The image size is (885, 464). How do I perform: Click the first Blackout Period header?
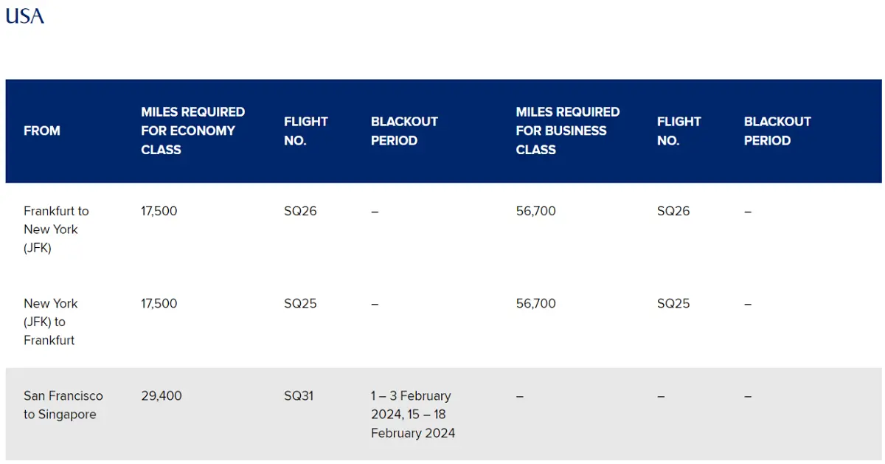pyautogui.click(x=404, y=131)
